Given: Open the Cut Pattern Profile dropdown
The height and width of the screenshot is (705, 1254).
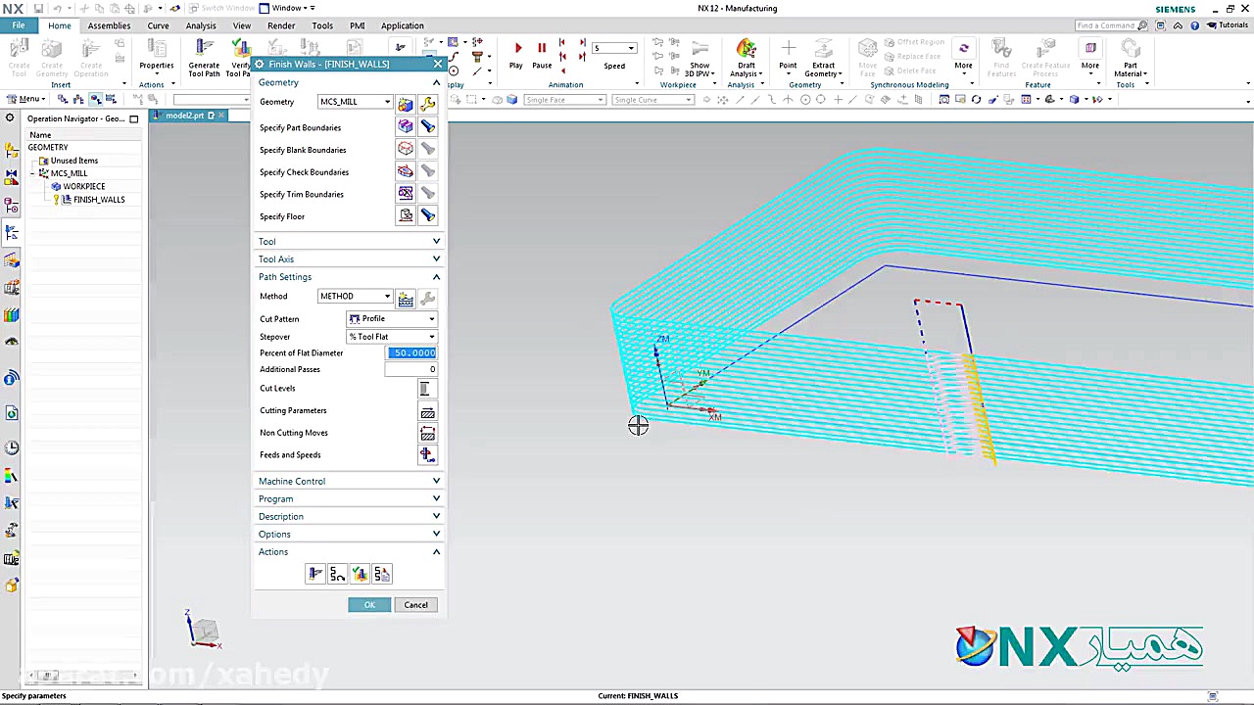Looking at the screenshot, I should coord(392,319).
